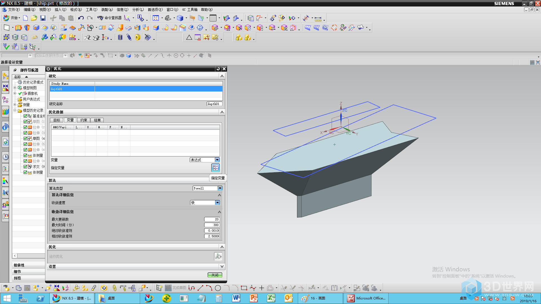Collapse the 模型历史记录 tree node
541x304 pixels.
click(x=15, y=110)
